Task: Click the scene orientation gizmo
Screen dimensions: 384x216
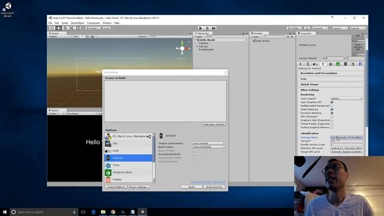Action: click(182, 48)
